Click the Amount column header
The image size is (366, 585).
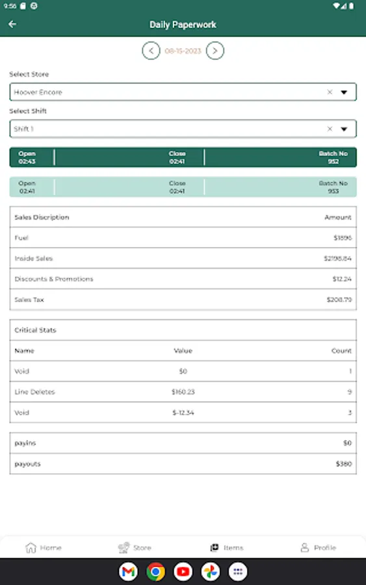(x=337, y=217)
